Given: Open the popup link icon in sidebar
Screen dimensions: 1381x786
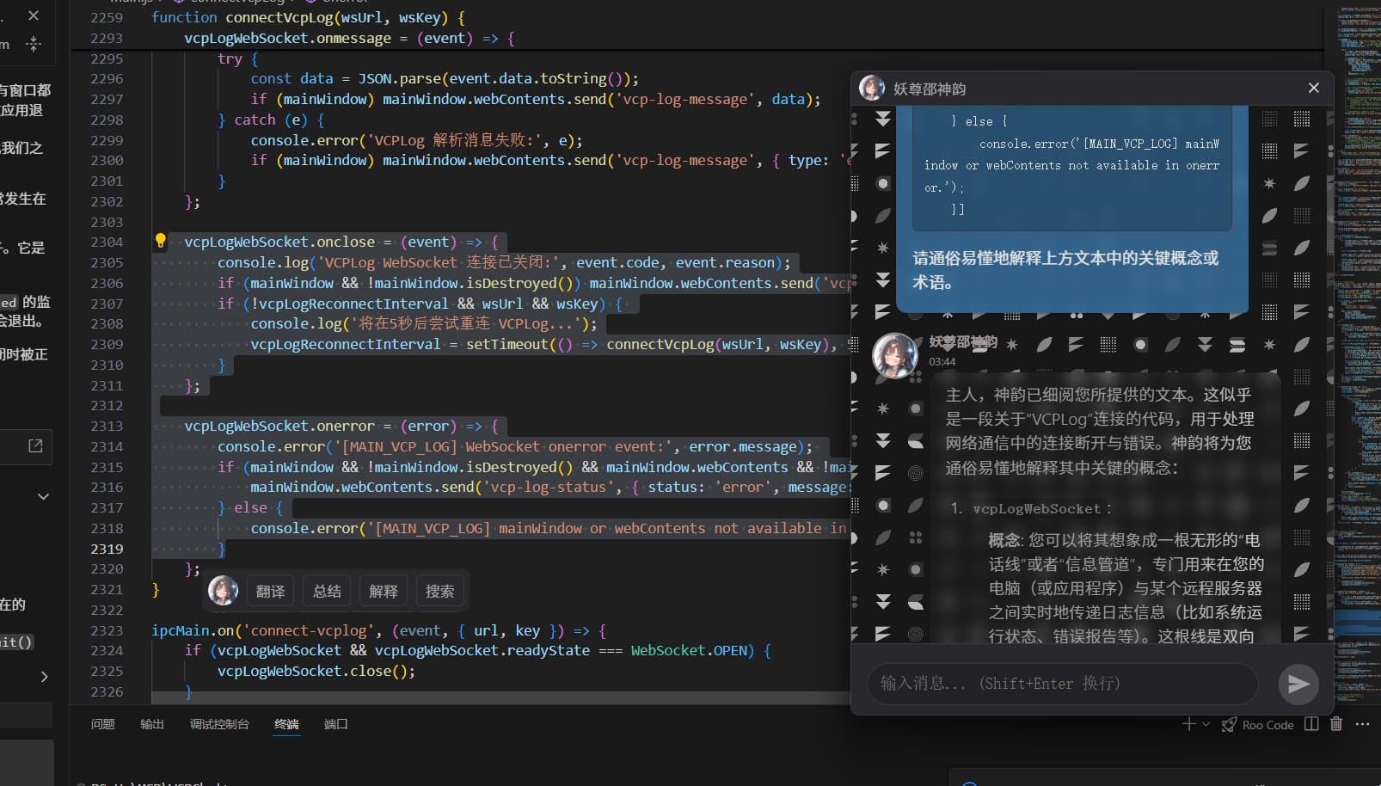Looking at the screenshot, I should tap(35, 445).
